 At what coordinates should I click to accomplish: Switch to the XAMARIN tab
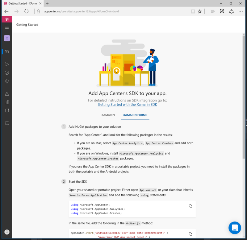108,115
